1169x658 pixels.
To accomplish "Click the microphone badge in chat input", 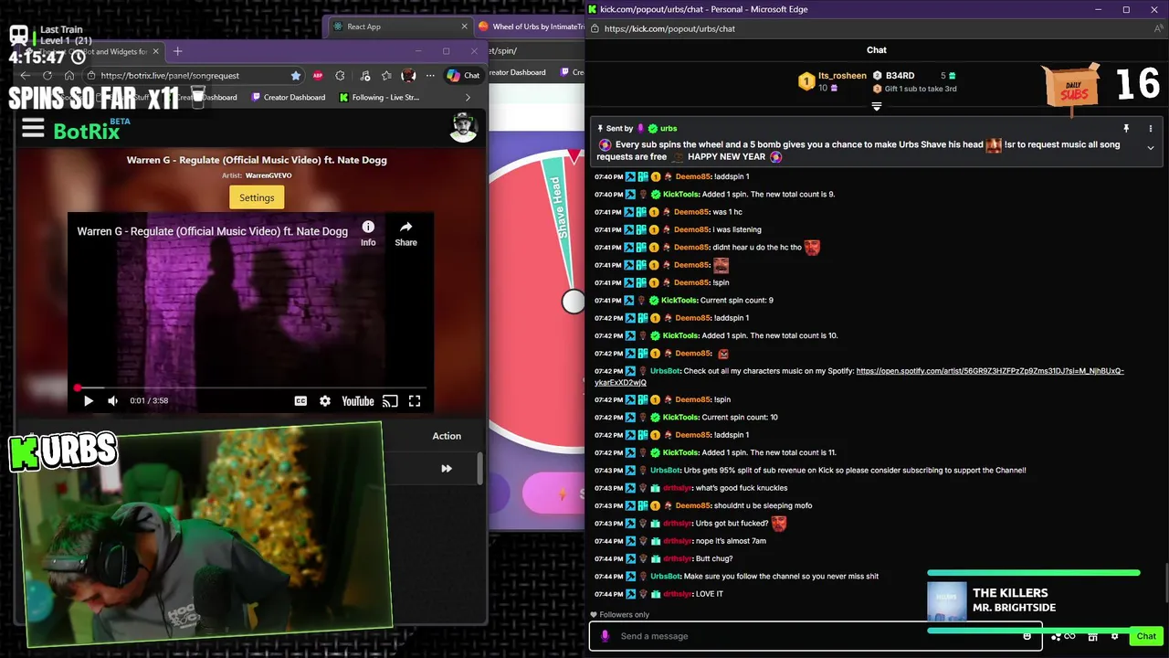I will [605, 636].
